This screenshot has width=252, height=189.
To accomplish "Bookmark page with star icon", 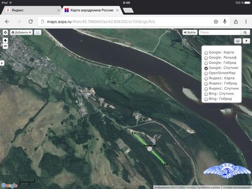I will click(x=216, y=21).
